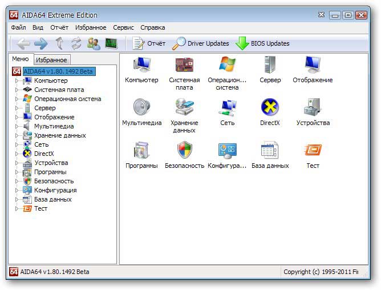Click the Up level arrow toolbar icon

(60, 43)
